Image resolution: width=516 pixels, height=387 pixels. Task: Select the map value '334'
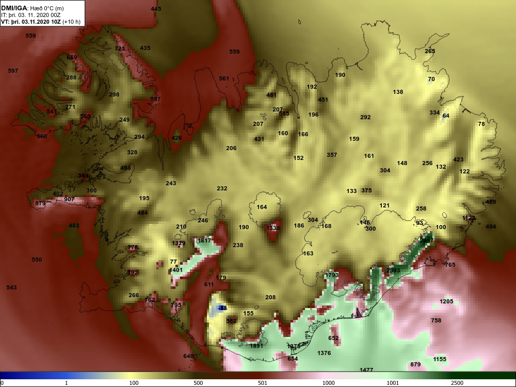coord(434,112)
